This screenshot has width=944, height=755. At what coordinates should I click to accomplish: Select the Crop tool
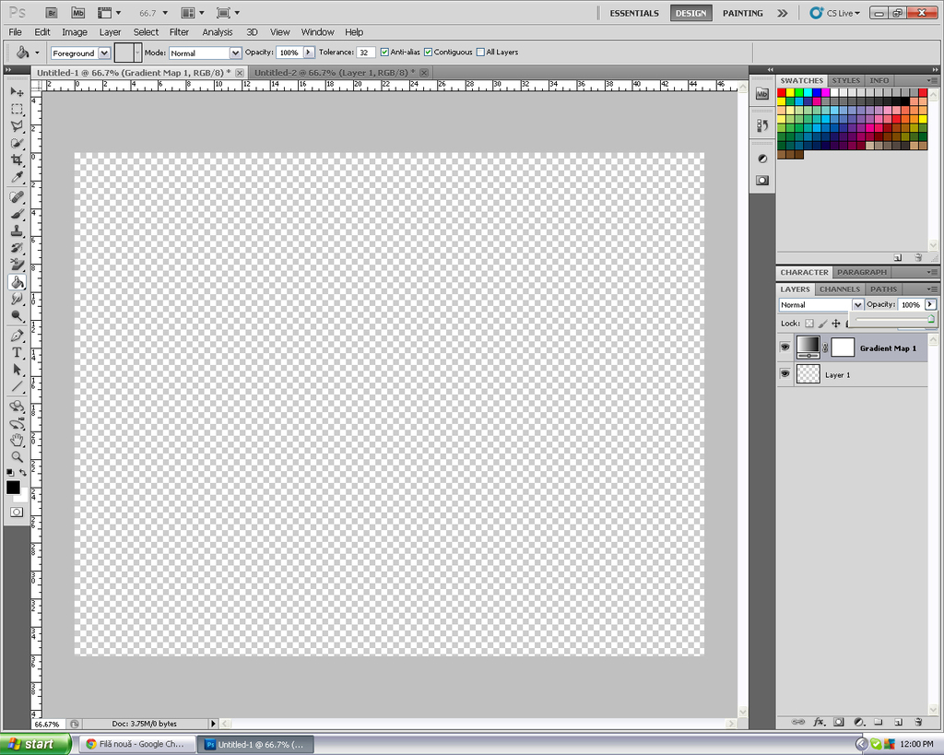tap(17, 160)
